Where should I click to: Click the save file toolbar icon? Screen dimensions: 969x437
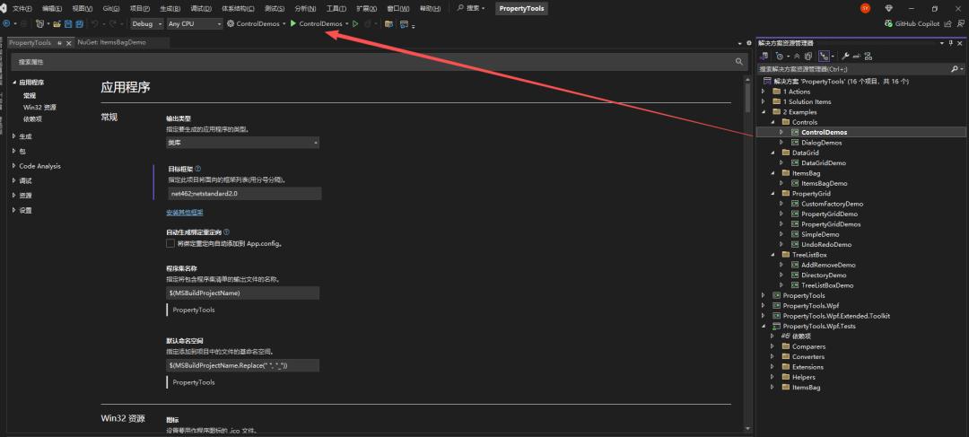68,23
